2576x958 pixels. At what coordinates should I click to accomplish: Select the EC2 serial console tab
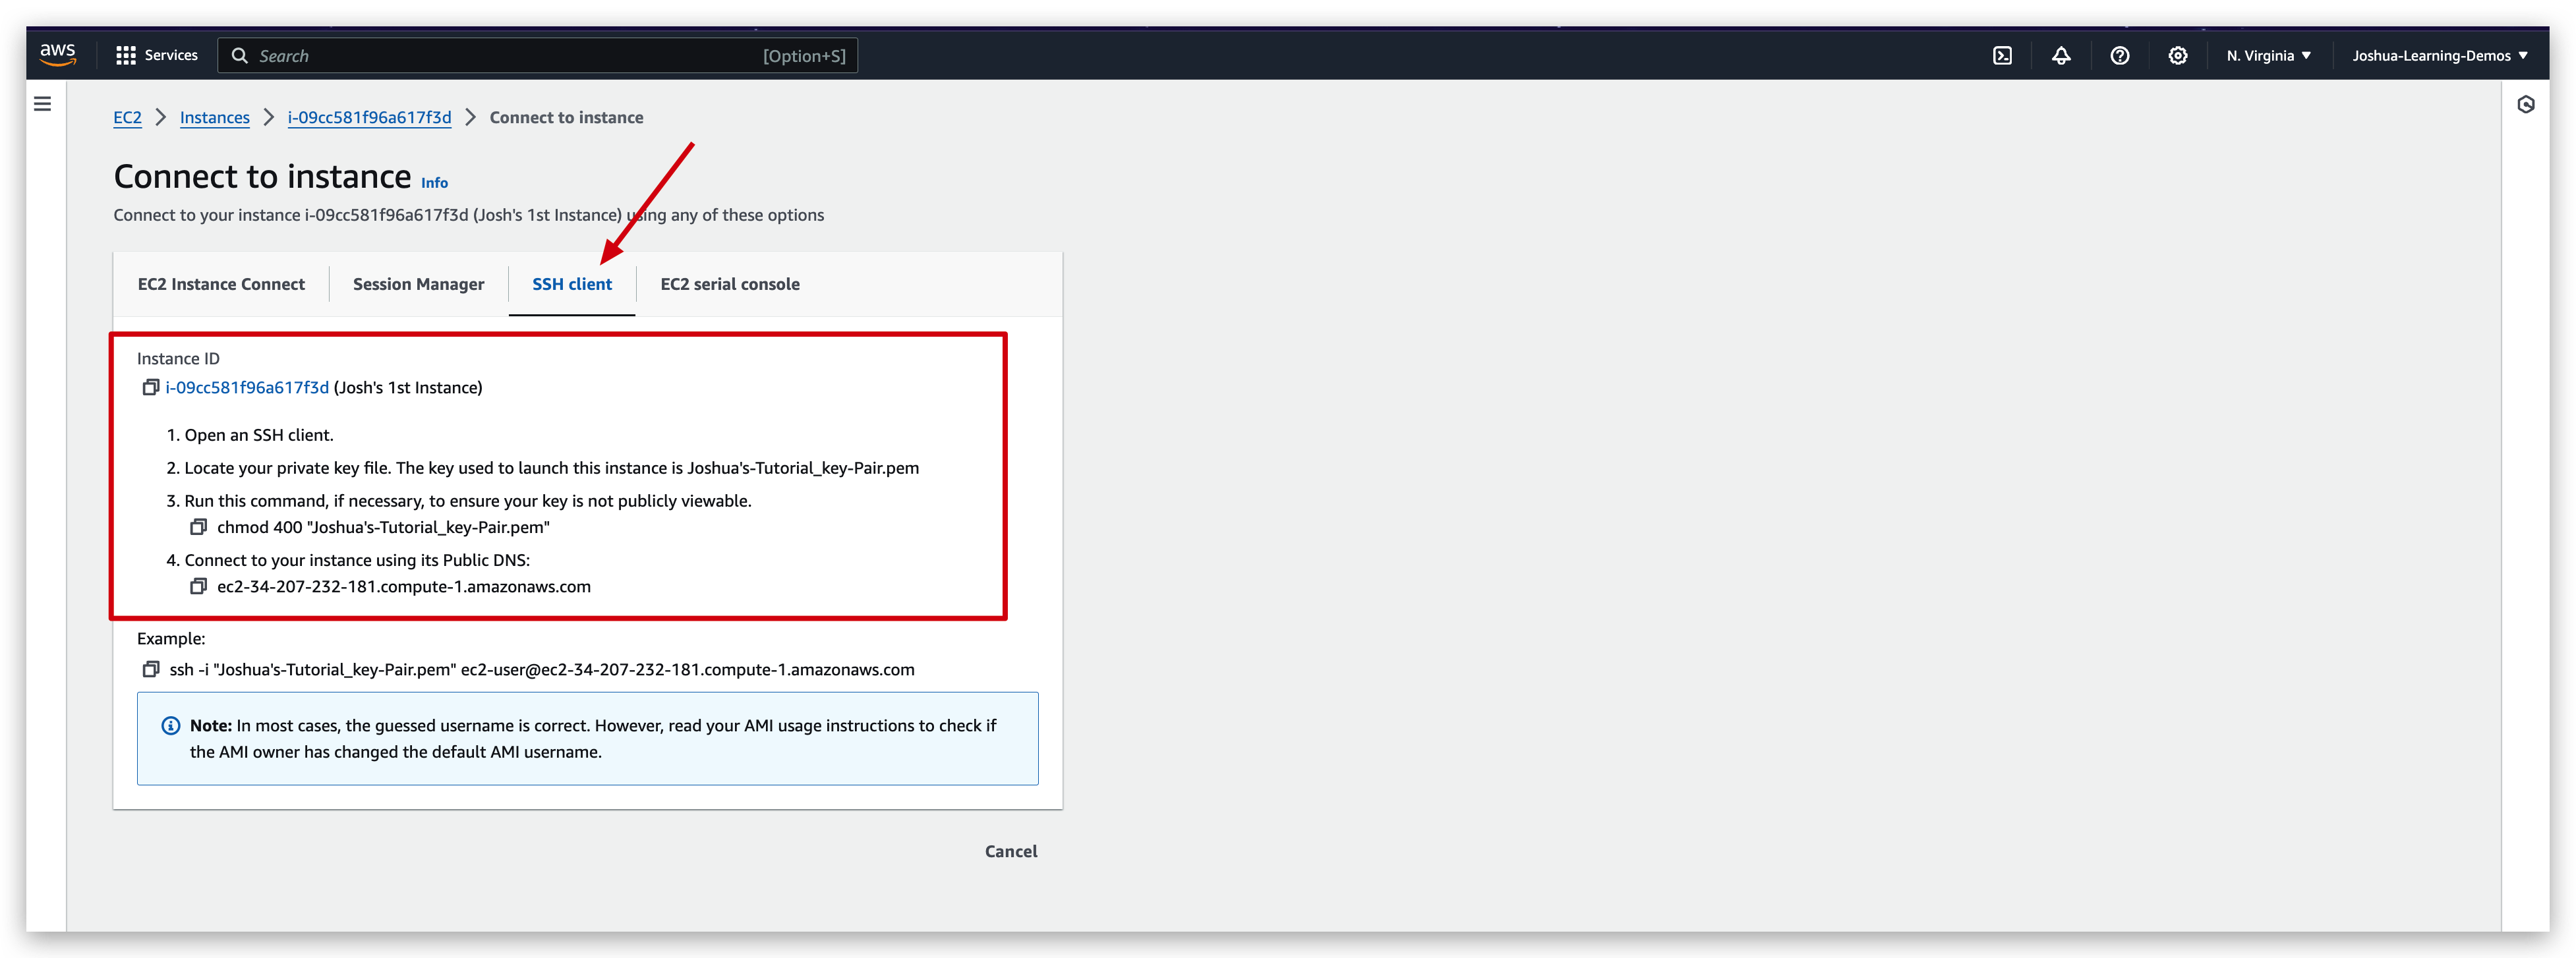(x=729, y=284)
